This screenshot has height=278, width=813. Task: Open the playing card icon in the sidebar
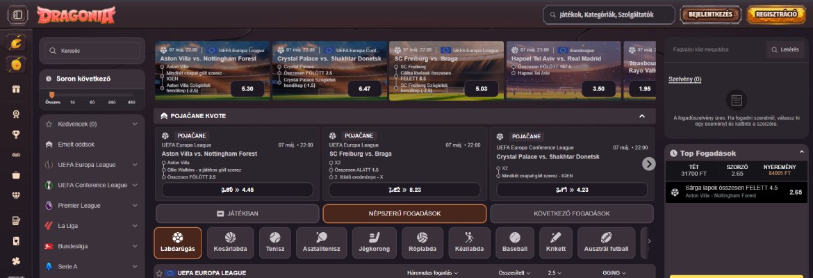[x=16, y=241]
